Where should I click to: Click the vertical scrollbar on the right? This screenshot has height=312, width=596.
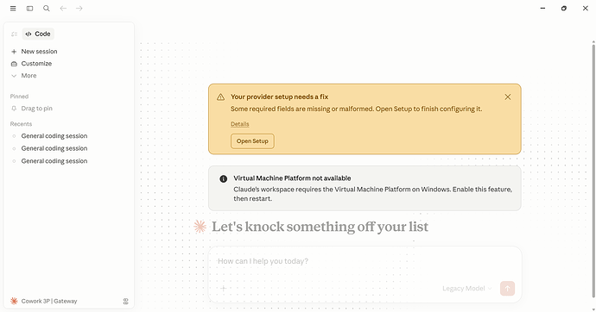(593, 171)
